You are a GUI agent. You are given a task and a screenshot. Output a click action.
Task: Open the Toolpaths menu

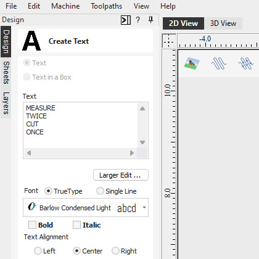(x=107, y=6)
